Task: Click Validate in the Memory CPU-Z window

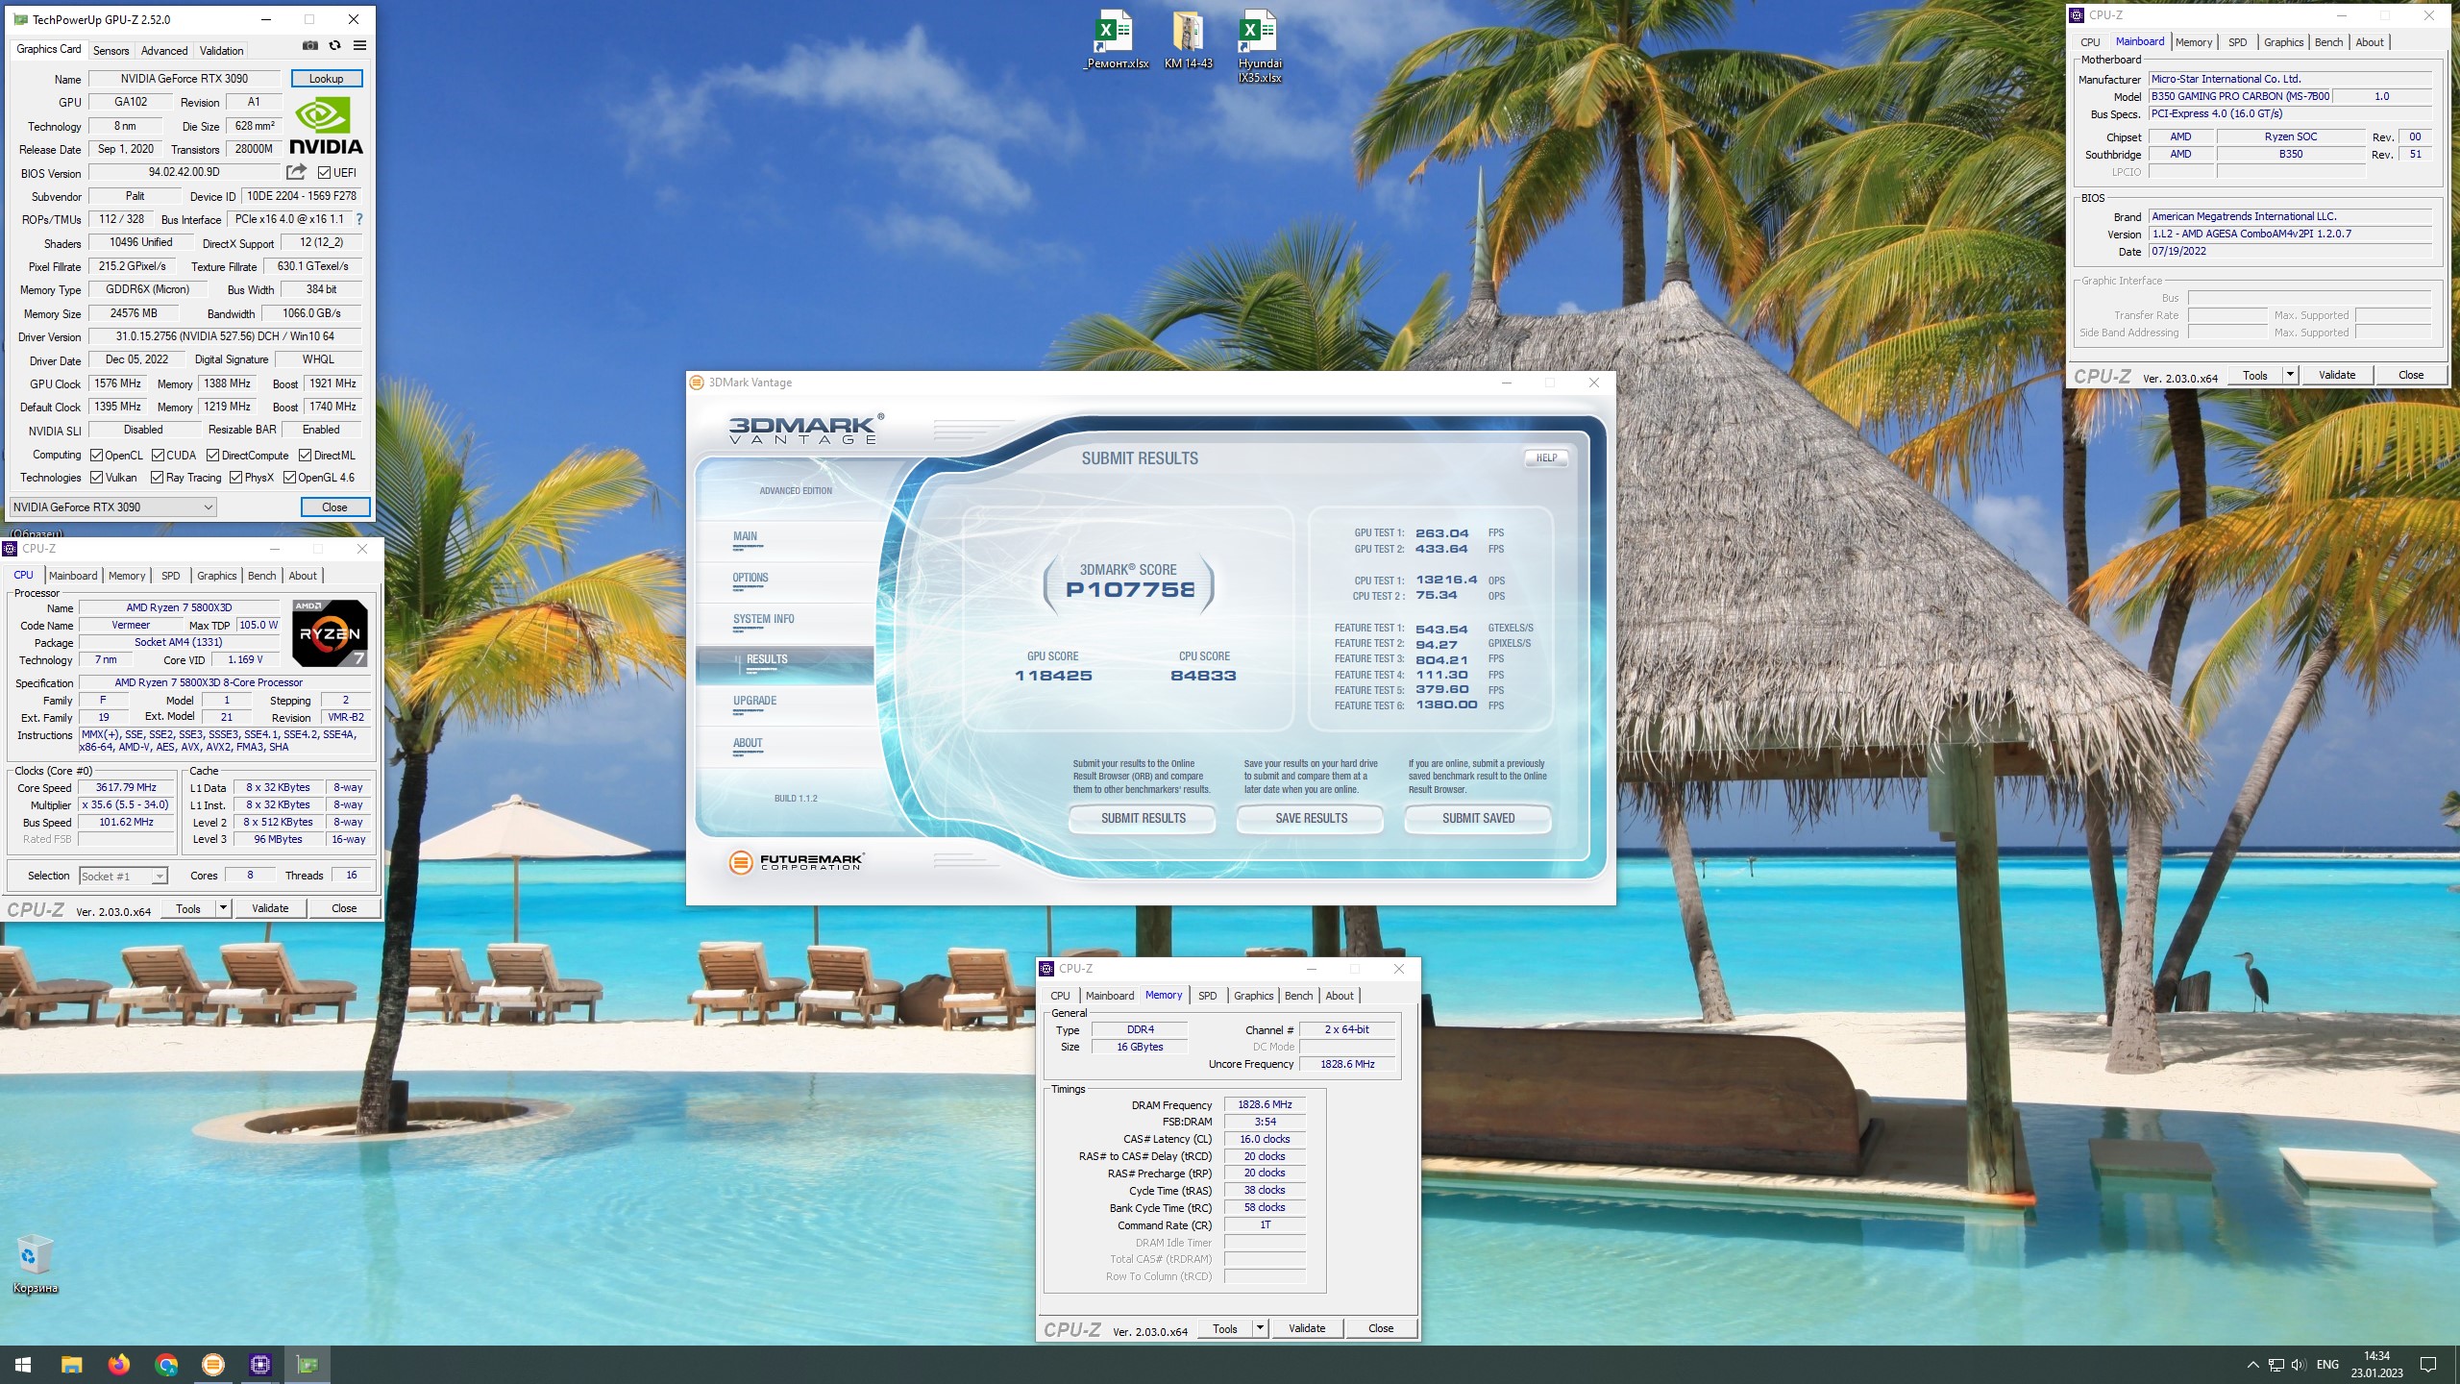Action: pyautogui.click(x=1307, y=1328)
